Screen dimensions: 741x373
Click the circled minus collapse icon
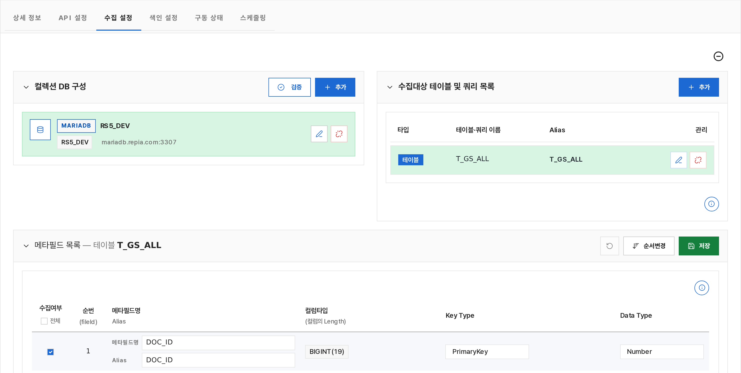(718, 56)
